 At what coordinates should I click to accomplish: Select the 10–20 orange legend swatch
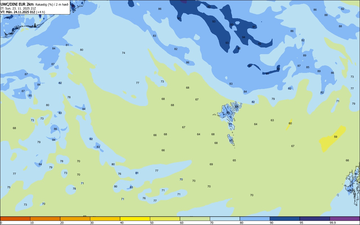(x=45, y=219)
